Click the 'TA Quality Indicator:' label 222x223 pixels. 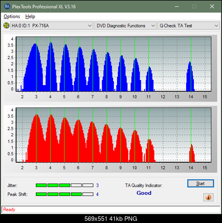(x=144, y=185)
